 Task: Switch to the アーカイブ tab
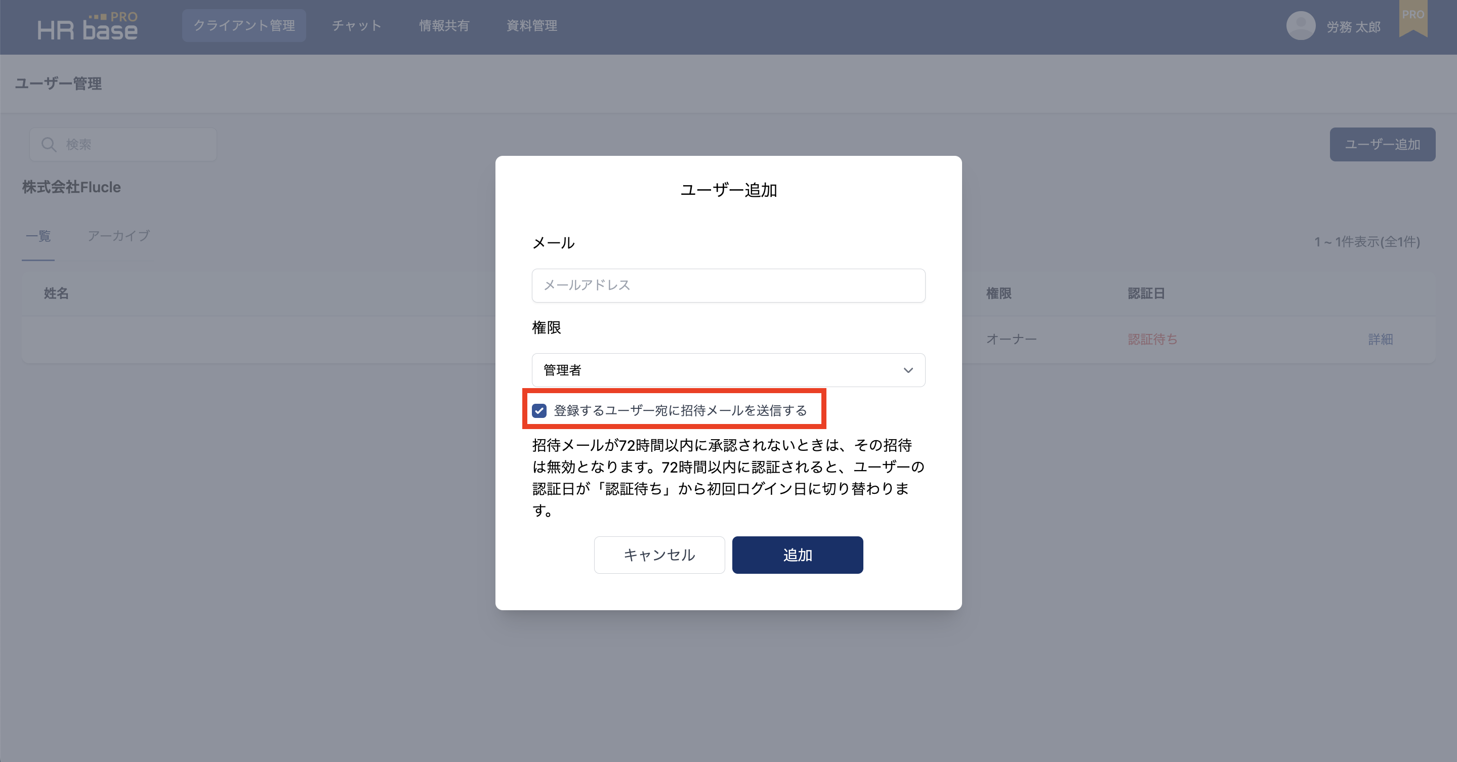118,236
